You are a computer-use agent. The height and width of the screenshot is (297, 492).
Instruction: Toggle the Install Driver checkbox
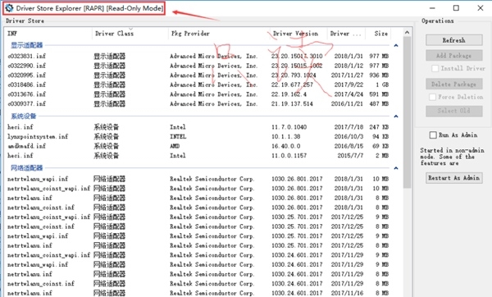(435, 68)
